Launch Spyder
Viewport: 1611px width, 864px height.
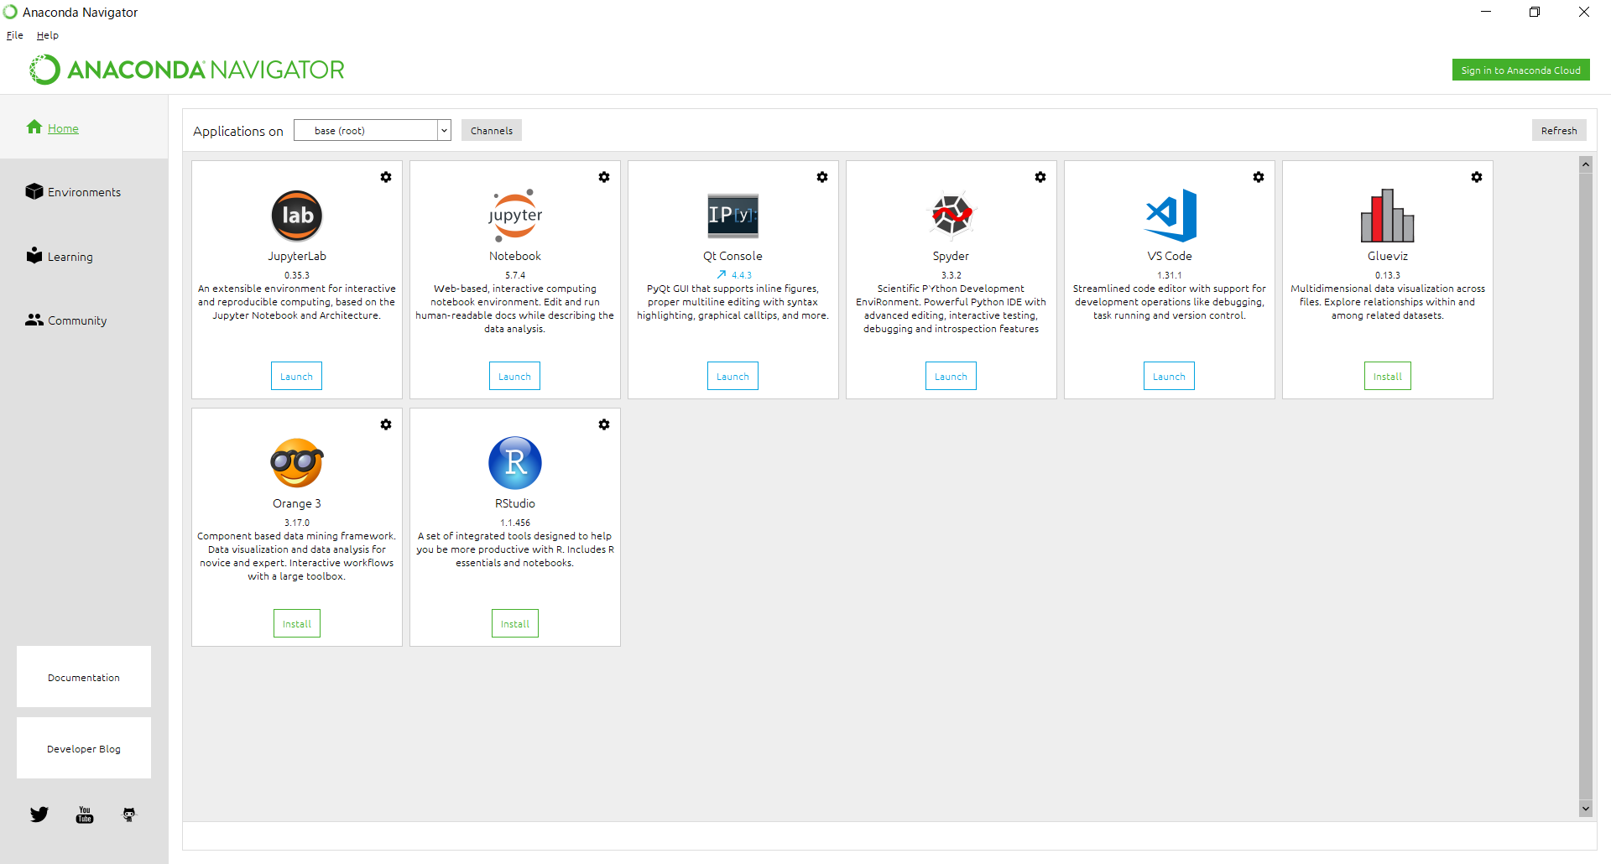point(951,376)
